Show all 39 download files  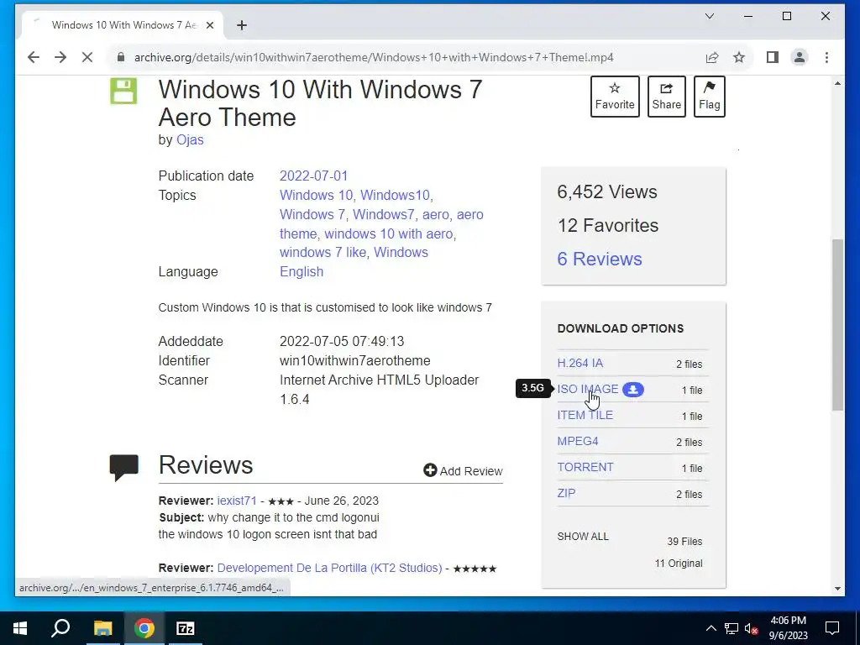click(x=583, y=537)
